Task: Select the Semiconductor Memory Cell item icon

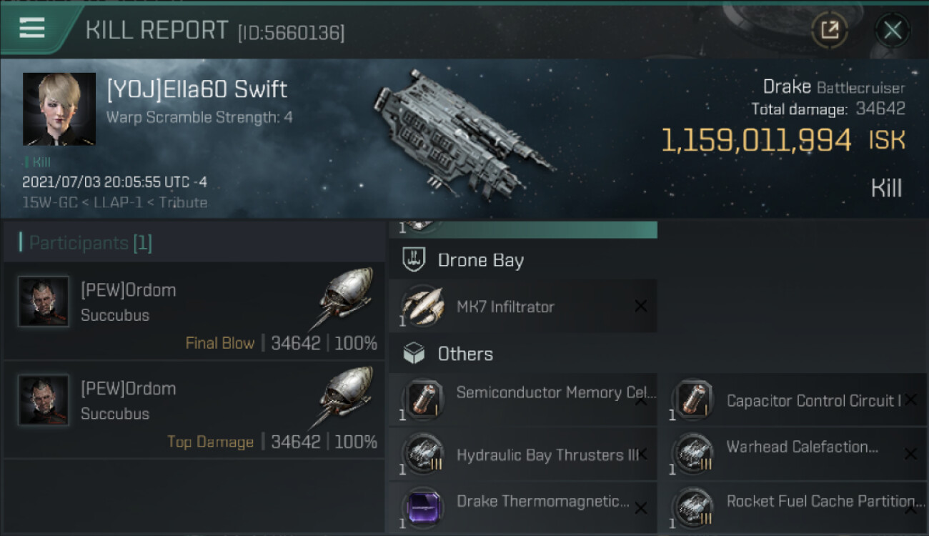Action: (x=424, y=398)
